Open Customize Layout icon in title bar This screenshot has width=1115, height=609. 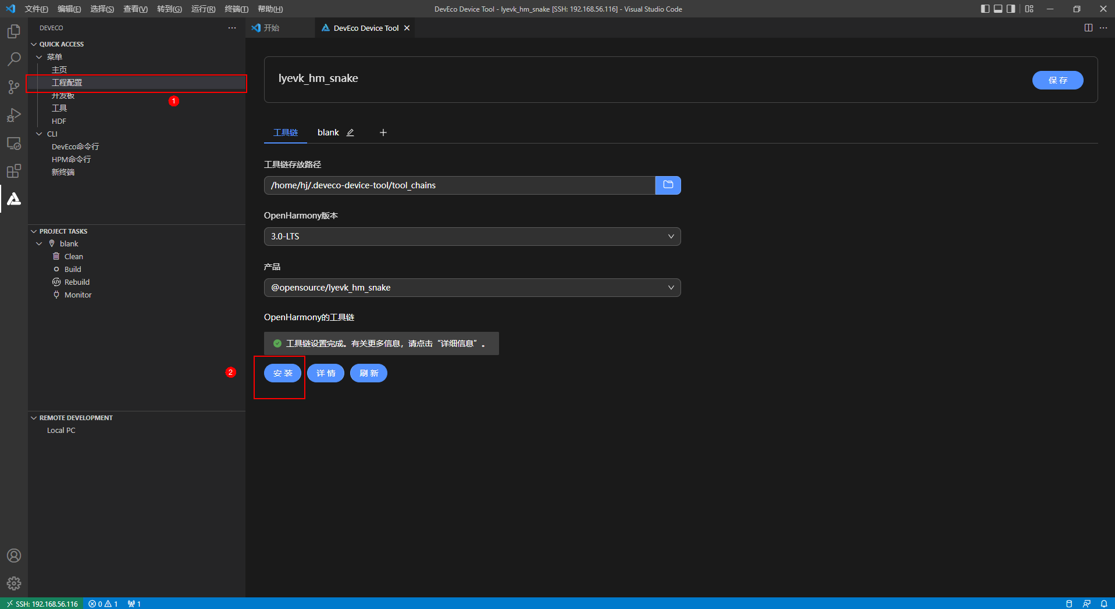1029,9
